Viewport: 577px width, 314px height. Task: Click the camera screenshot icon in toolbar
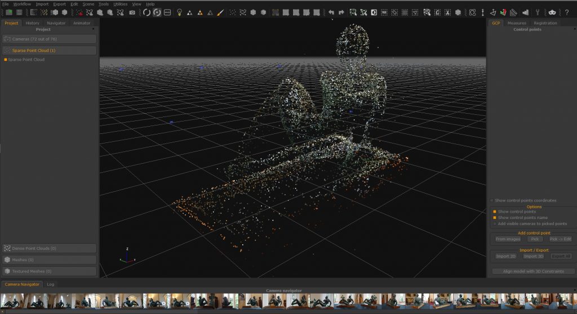pyautogui.click(x=132, y=12)
